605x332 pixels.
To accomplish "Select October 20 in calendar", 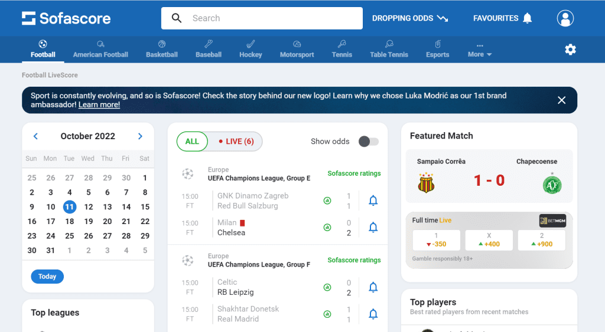I will [x=108, y=222].
